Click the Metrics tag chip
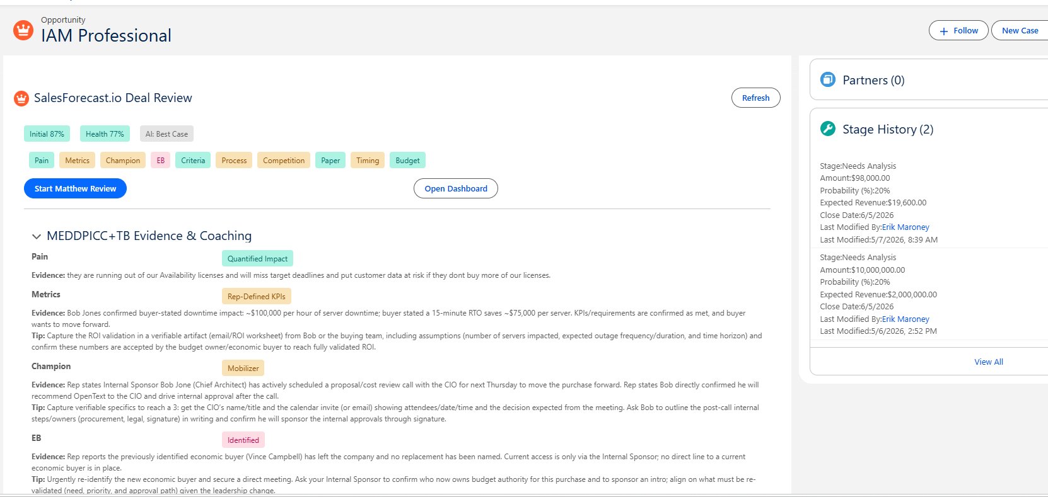Screen dimensions: 1048x497 coord(77,161)
